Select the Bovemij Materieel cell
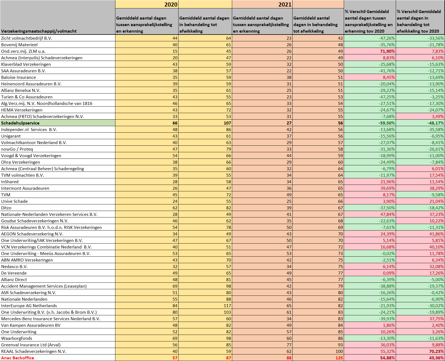 pyautogui.click(x=58, y=45)
